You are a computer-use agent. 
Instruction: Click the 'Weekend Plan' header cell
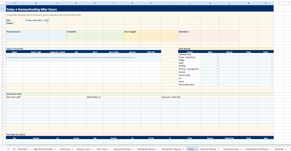click(229, 138)
